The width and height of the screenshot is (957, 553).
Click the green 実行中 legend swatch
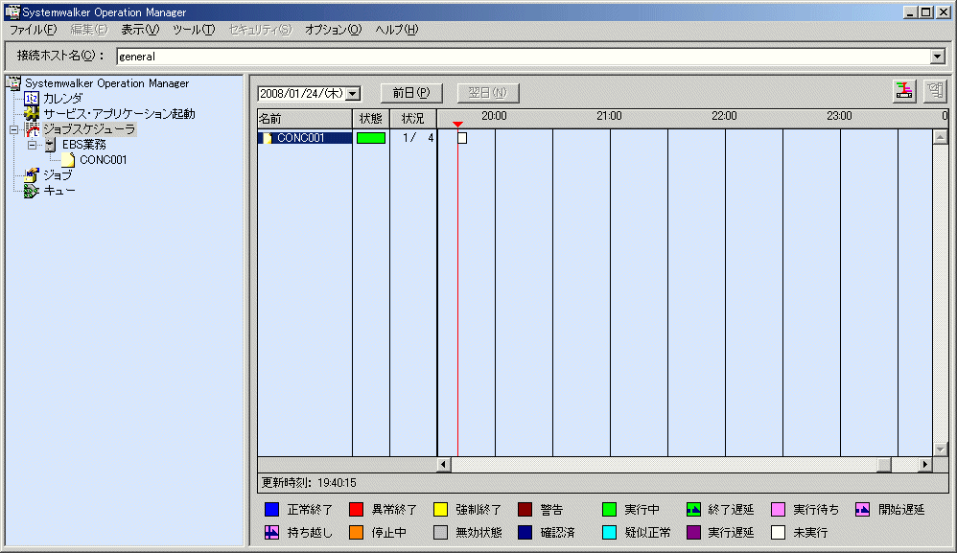coord(609,509)
